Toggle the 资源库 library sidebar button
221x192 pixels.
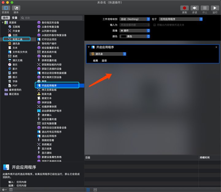coord(6,8)
